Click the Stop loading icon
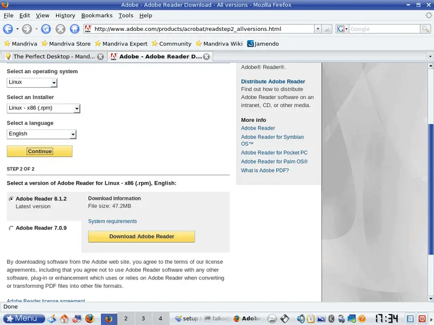Image resolution: width=434 pixels, height=325 pixels. [x=61, y=29]
